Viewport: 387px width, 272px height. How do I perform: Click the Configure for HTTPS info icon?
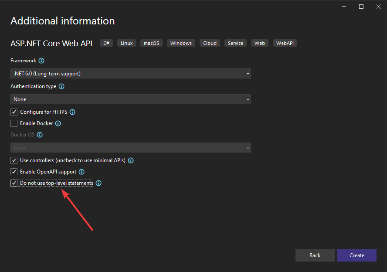pos(72,112)
